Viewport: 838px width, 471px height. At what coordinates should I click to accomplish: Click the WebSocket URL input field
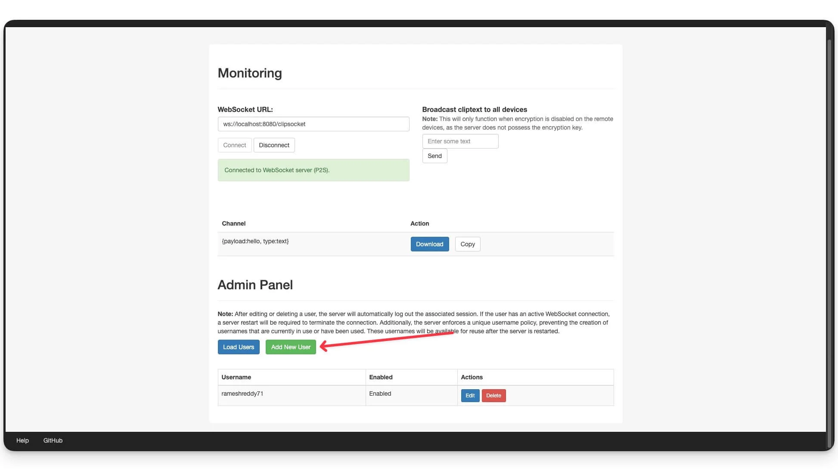tap(313, 124)
